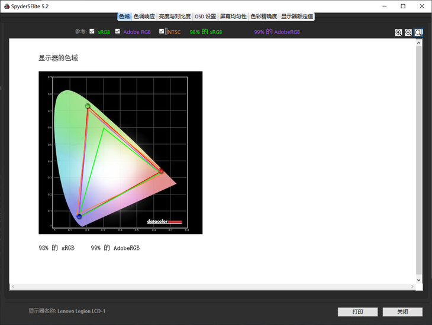Click the horizontal scrollbar left arrow
Image resolution: width=432 pixels, height=325 pixels.
[13, 287]
